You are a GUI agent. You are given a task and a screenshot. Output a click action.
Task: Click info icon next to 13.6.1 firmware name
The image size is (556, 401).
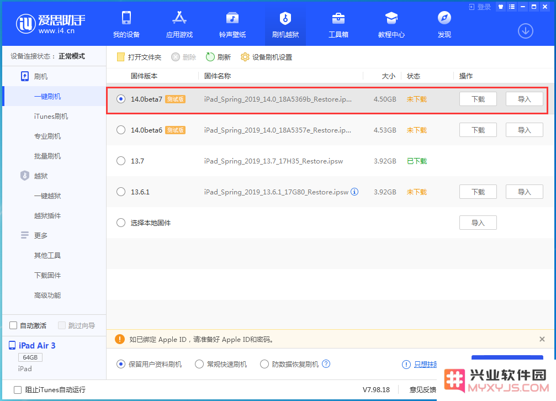pos(354,192)
